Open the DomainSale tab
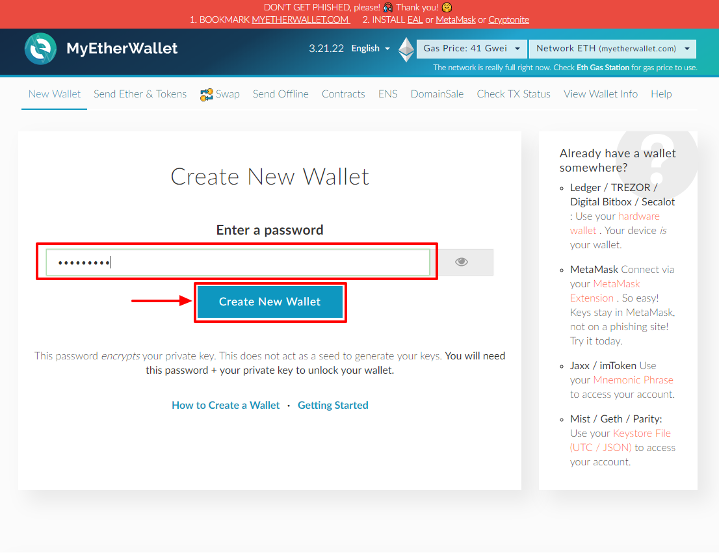Viewport: 719px width, 557px height. point(437,94)
